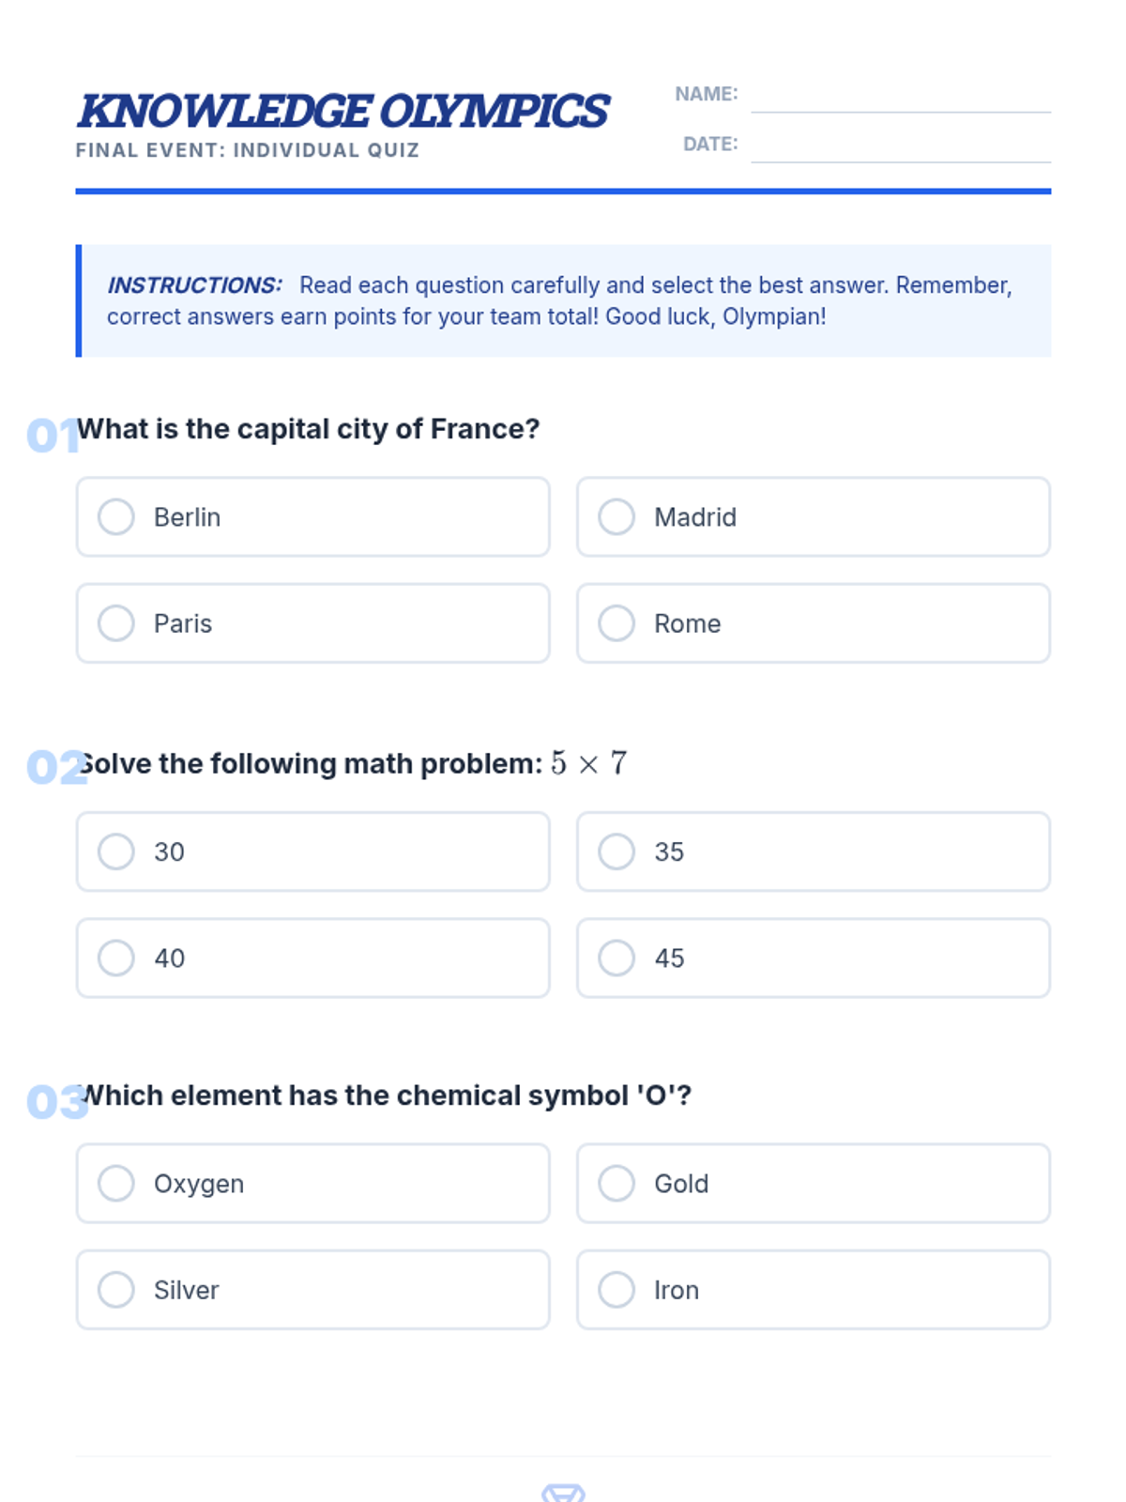This screenshot has height=1502, width=1126.
Task: Select the 45 answer choice
Action: click(x=616, y=958)
